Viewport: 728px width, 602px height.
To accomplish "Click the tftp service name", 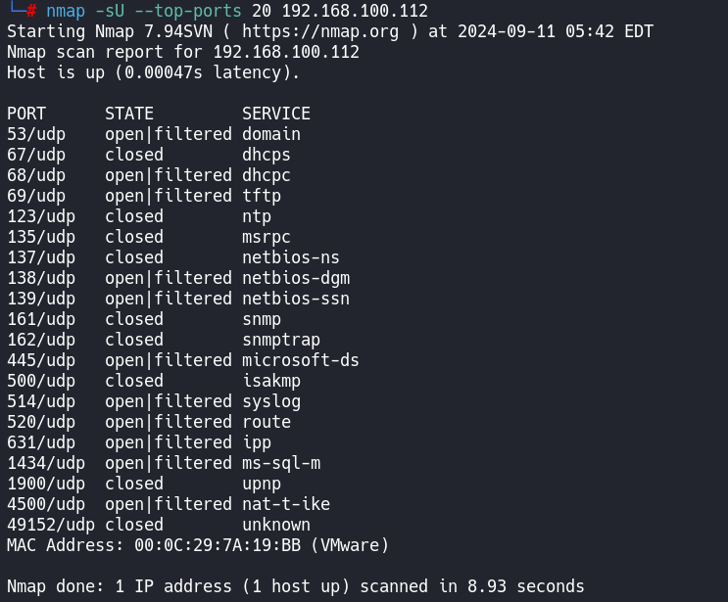I will [262, 196].
